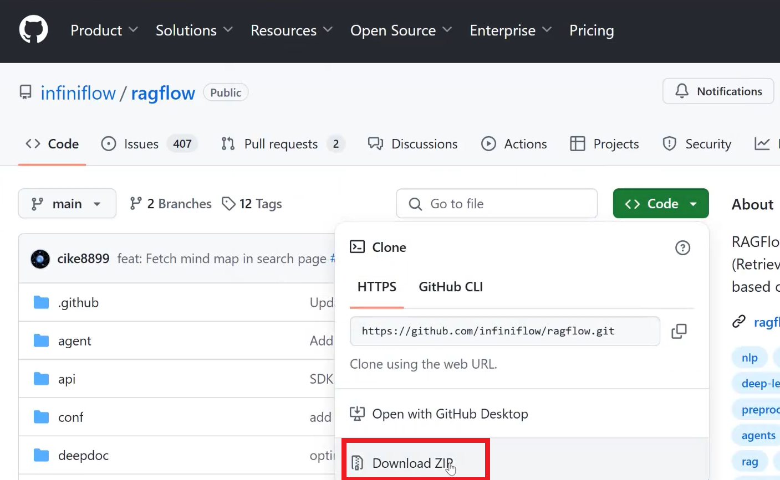Open the Security tab
Screen dimensions: 780x480
(697, 144)
